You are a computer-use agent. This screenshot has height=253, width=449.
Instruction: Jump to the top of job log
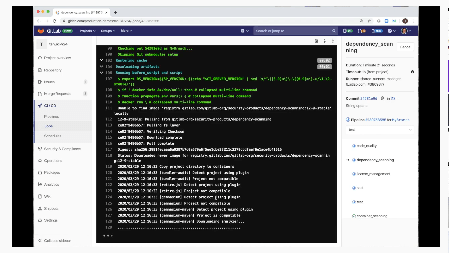point(324,41)
